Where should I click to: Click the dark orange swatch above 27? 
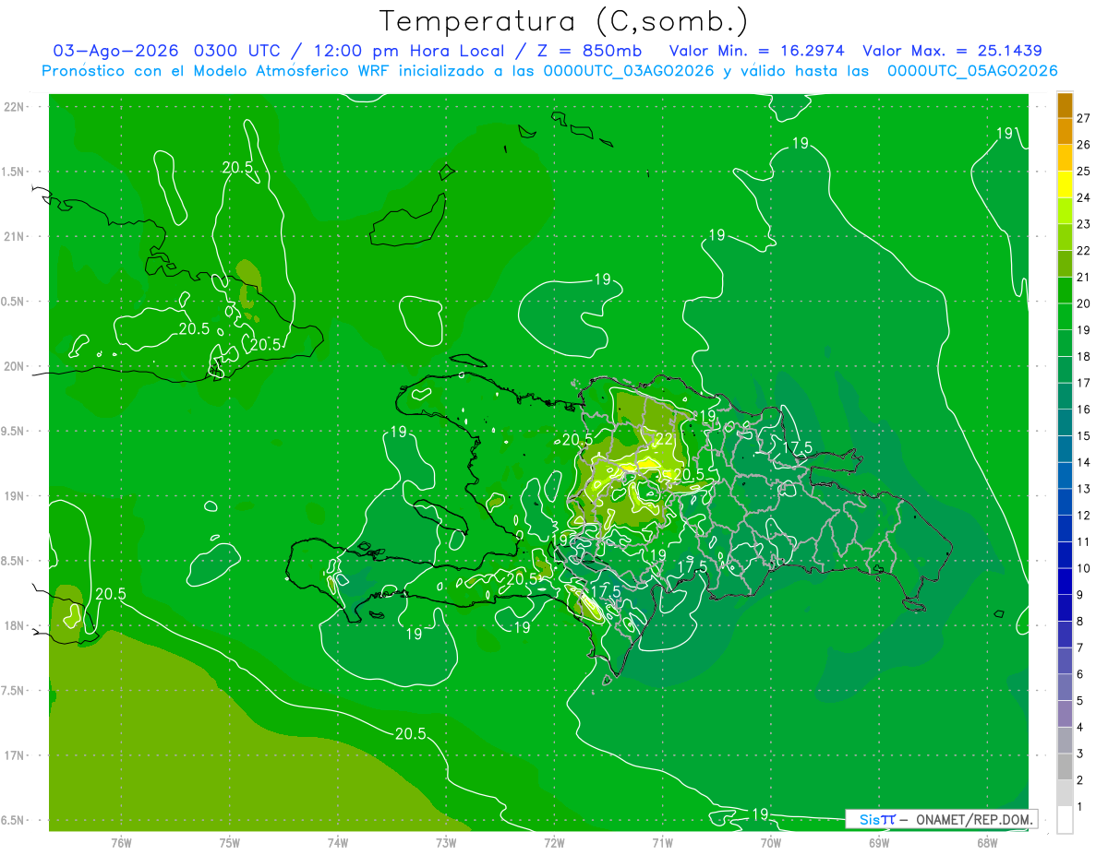pyautogui.click(x=1065, y=105)
